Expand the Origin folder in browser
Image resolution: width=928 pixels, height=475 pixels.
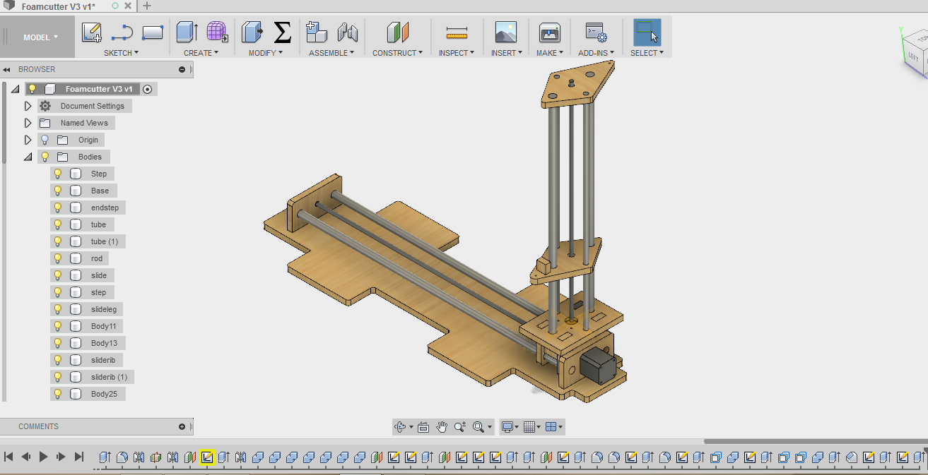(28, 139)
